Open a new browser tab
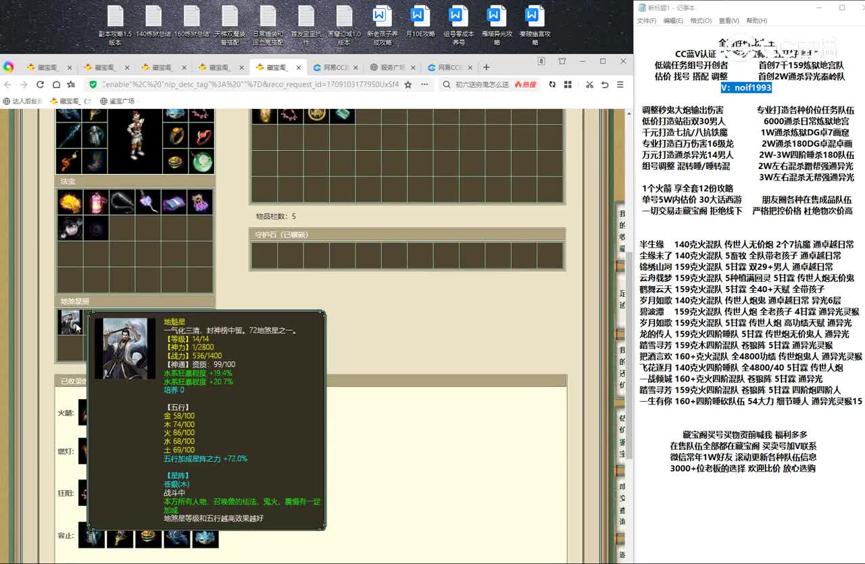Viewport: 865px width, 564px height. 486,67
